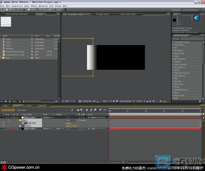Viewport: 205px width, 171px height.
Task: Click the Position value -902.0, 152.0
Action: tap(71, 126)
